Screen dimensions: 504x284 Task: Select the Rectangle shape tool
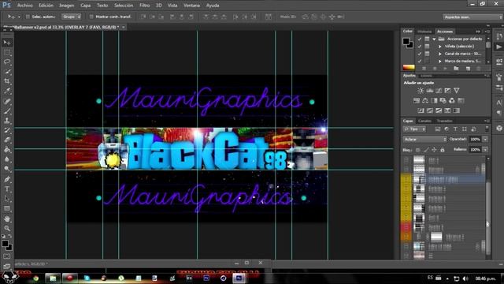click(7, 209)
